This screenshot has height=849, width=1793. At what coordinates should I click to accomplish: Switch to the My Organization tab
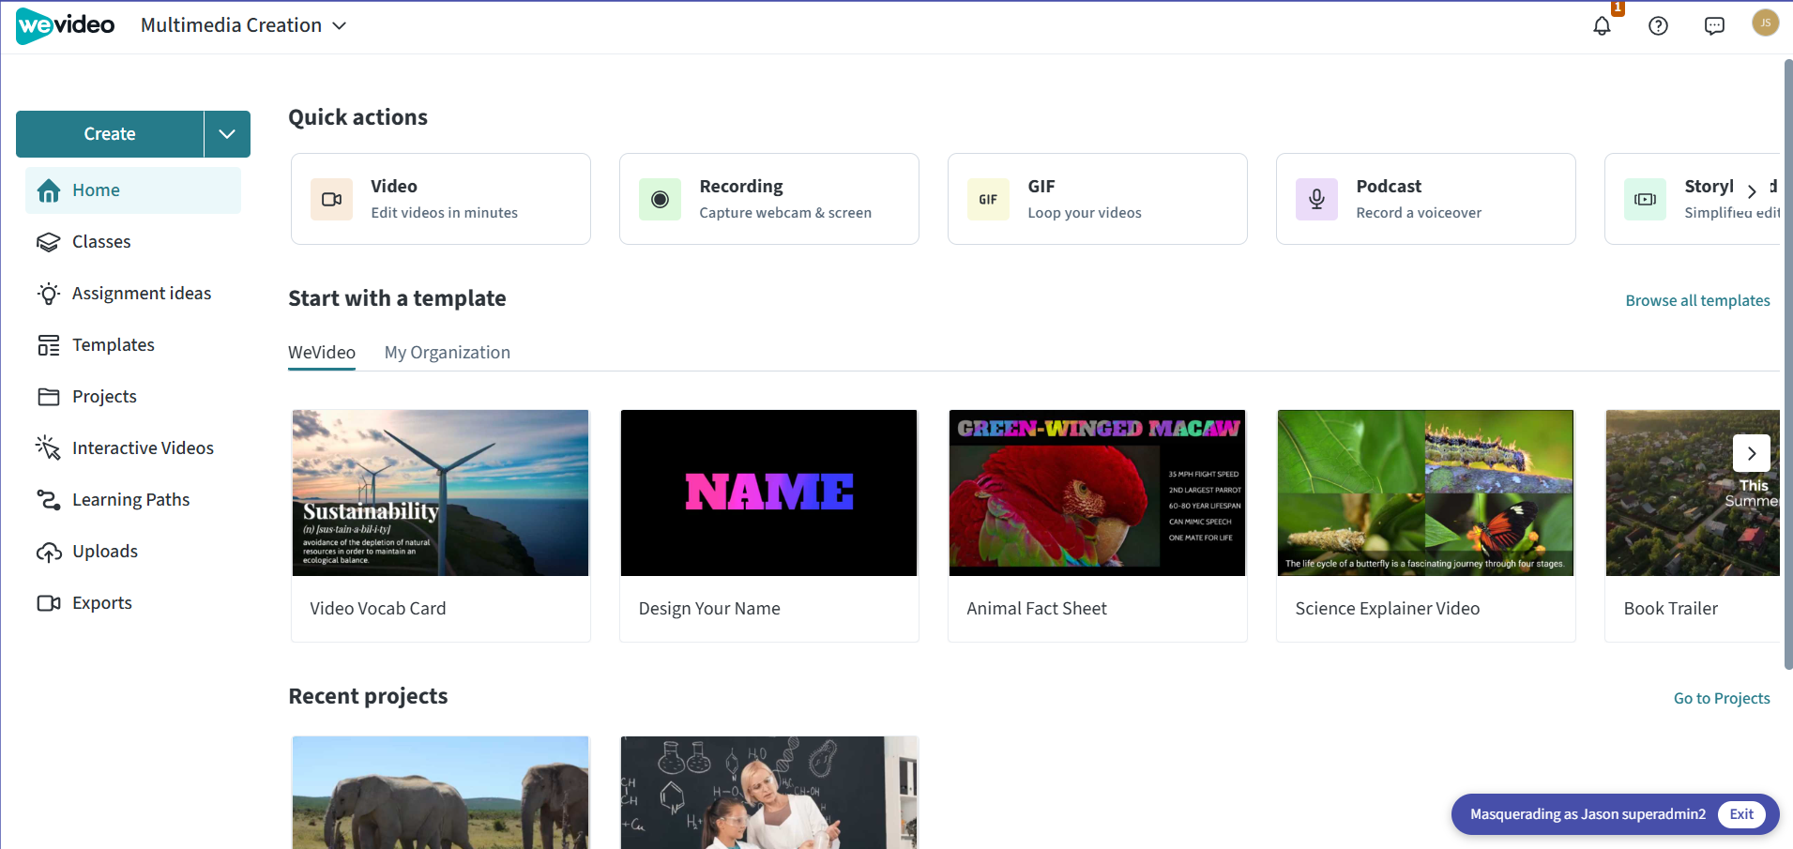448,353
